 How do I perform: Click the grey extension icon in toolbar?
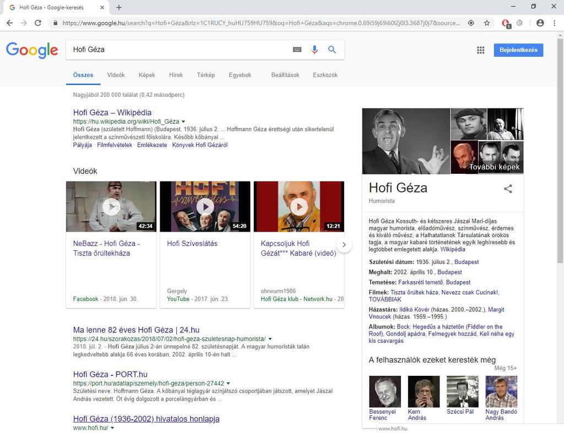519,23
